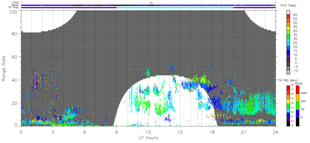Click the 10000 label in NOISE legend
310x143 pixels.
[304, 93]
